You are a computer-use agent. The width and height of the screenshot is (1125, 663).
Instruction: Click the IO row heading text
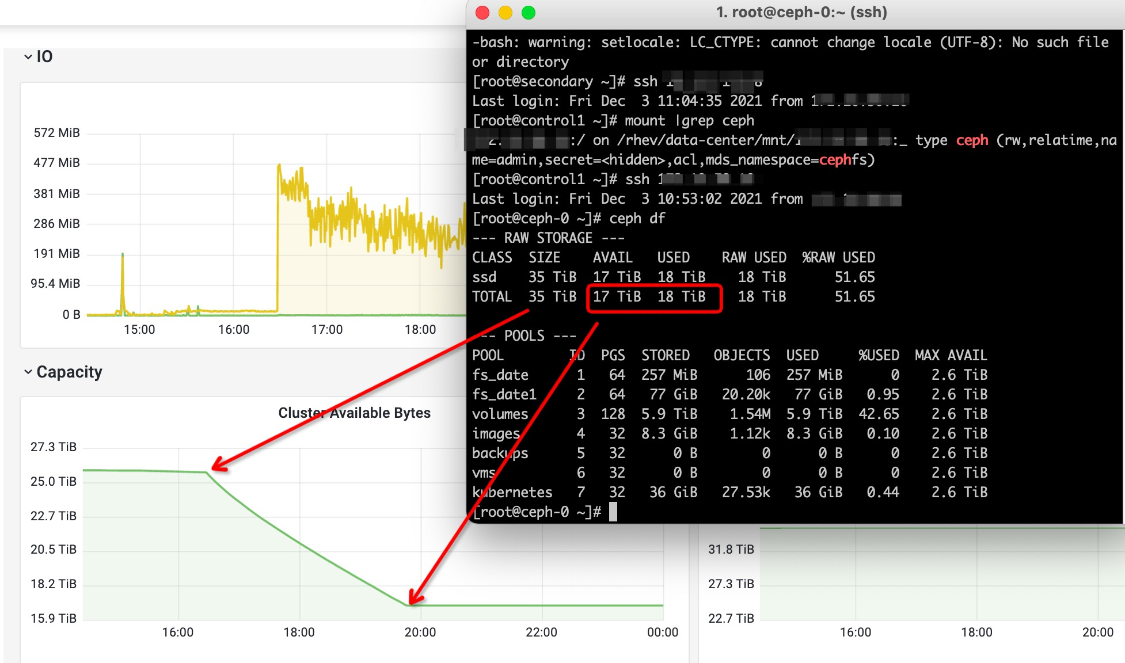[44, 56]
